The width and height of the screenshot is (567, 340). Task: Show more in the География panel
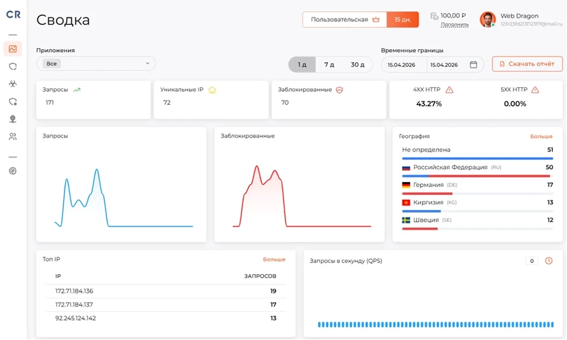(541, 136)
